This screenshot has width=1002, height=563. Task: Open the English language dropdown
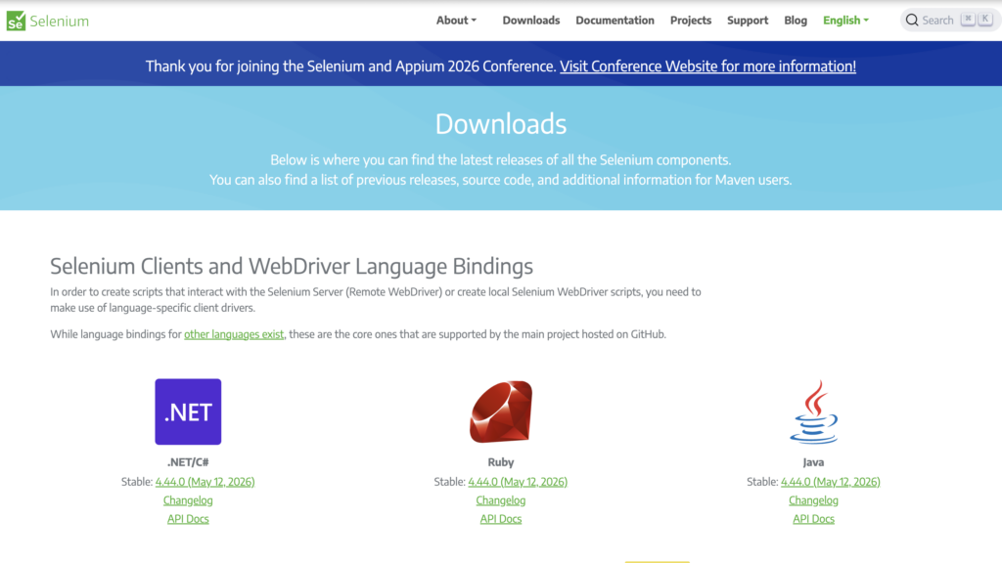click(845, 21)
